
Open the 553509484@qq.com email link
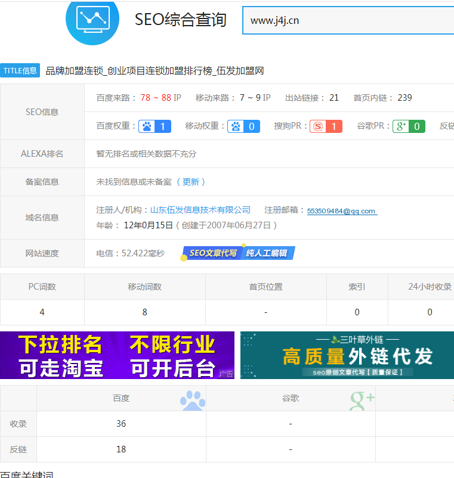click(x=342, y=211)
